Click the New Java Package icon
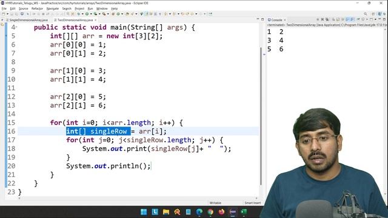 click(113, 14)
